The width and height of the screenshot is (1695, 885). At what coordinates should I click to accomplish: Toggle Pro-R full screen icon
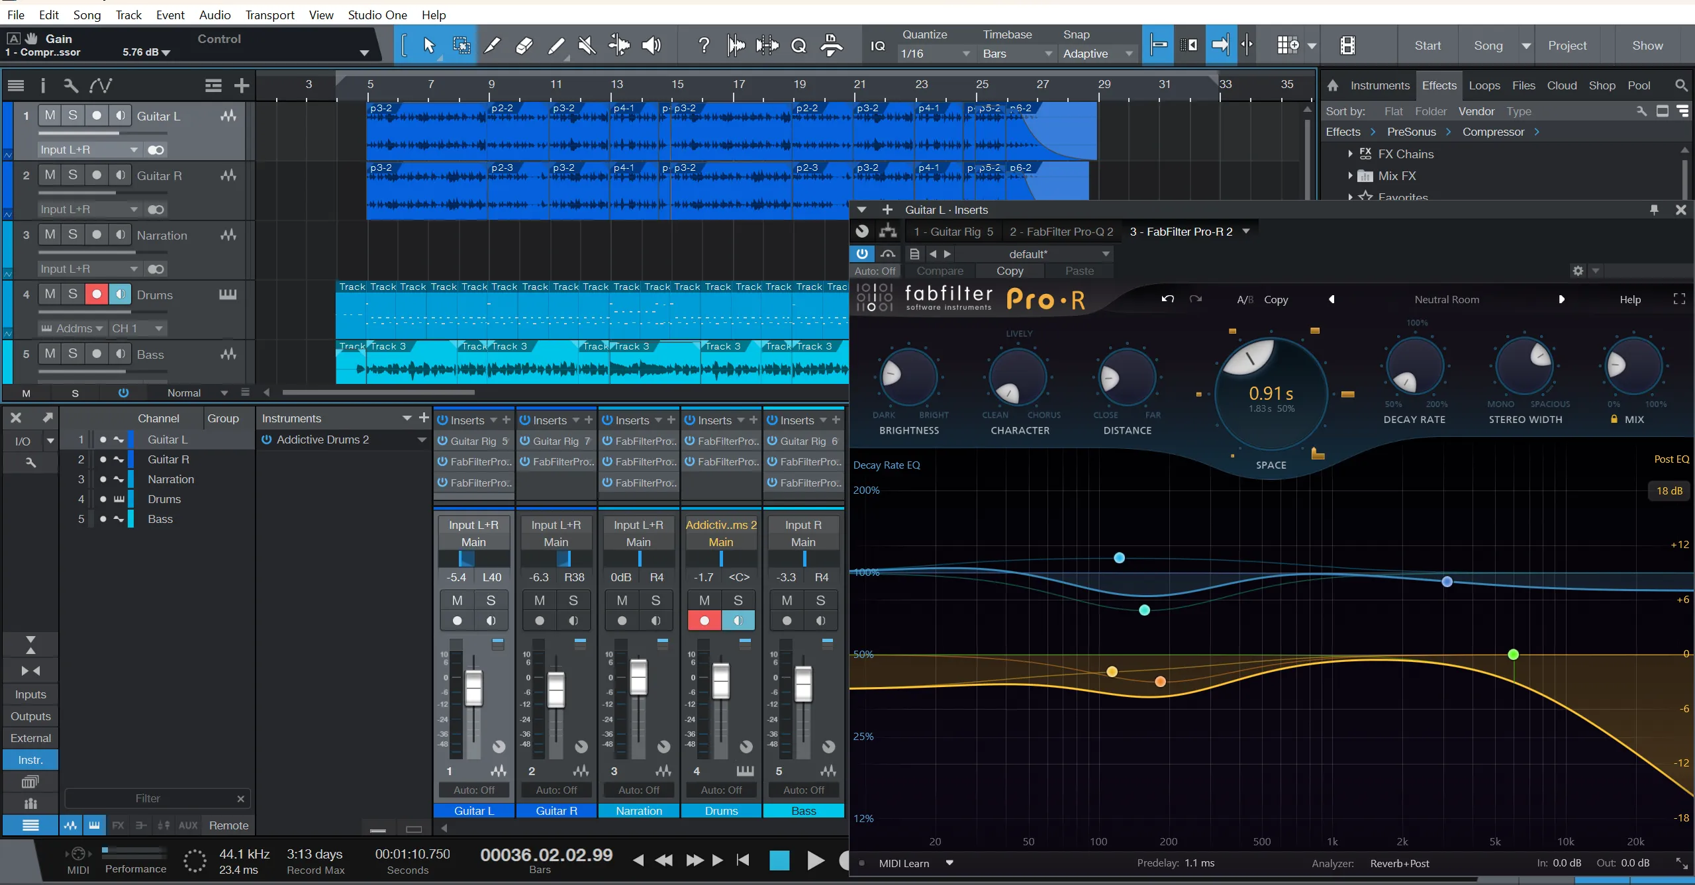pyautogui.click(x=1679, y=299)
